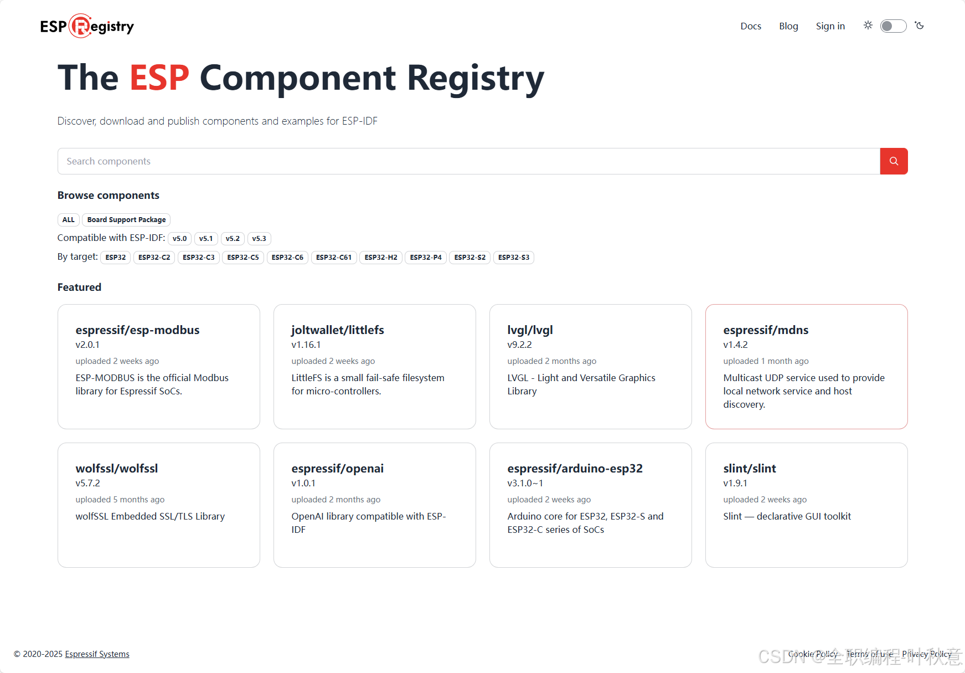The height and width of the screenshot is (673, 965).
Task: Click the uploaded 1 month ago text
Action: click(x=766, y=361)
